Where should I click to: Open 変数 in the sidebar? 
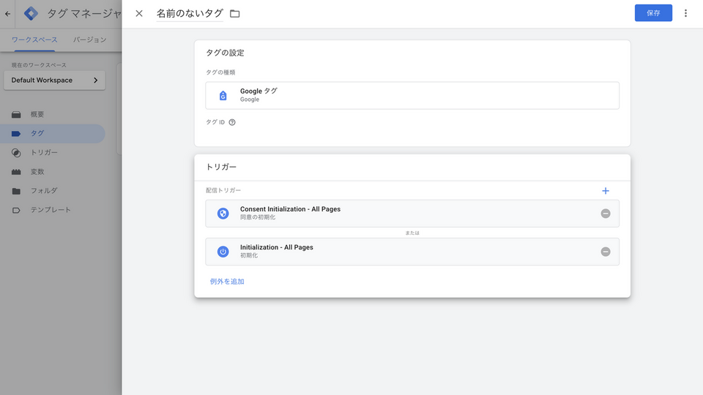tap(37, 172)
